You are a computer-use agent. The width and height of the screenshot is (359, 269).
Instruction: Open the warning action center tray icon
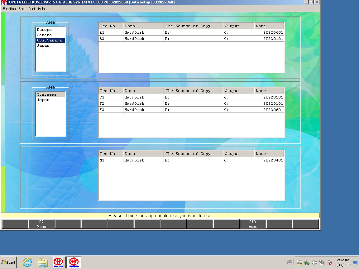coord(299,262)
